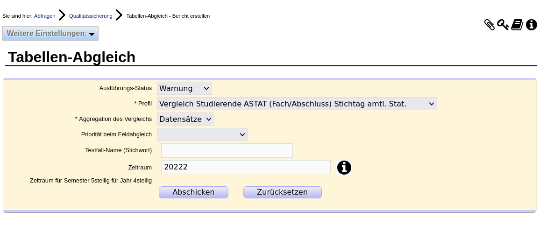Screen dimensions: 546x225
Task: Open the Qualitätssicherung breadcrumb link
Action: click(x=91, y=16)
